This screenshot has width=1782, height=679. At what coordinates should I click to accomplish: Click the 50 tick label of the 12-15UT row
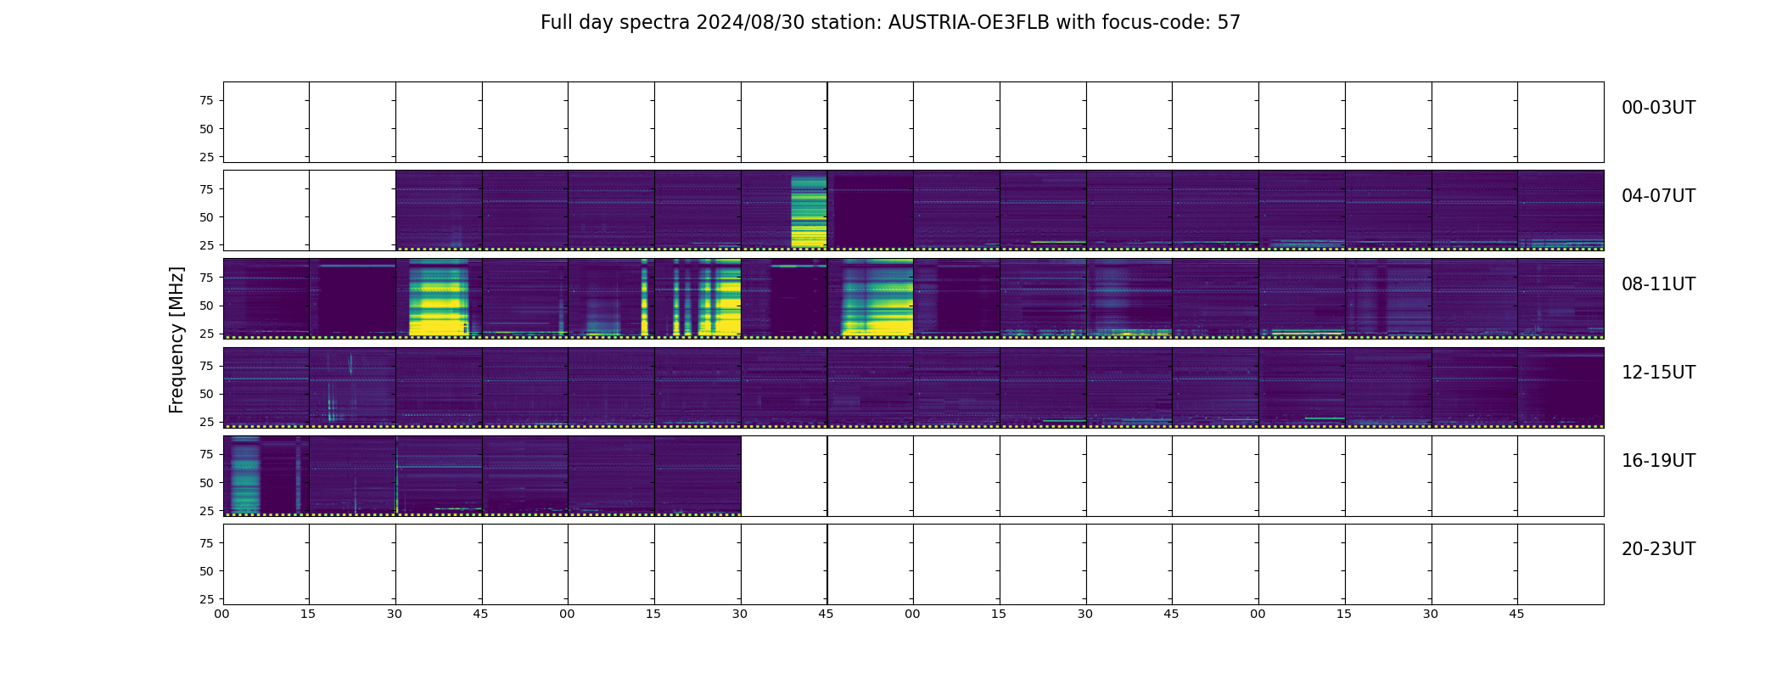click(206, 394)
